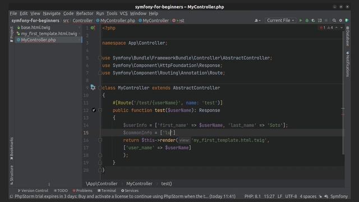The width and height of the screenshot is (359, 202).
Task: Collapse the test function fold on line 12
Action: click(x=100, y=110)
